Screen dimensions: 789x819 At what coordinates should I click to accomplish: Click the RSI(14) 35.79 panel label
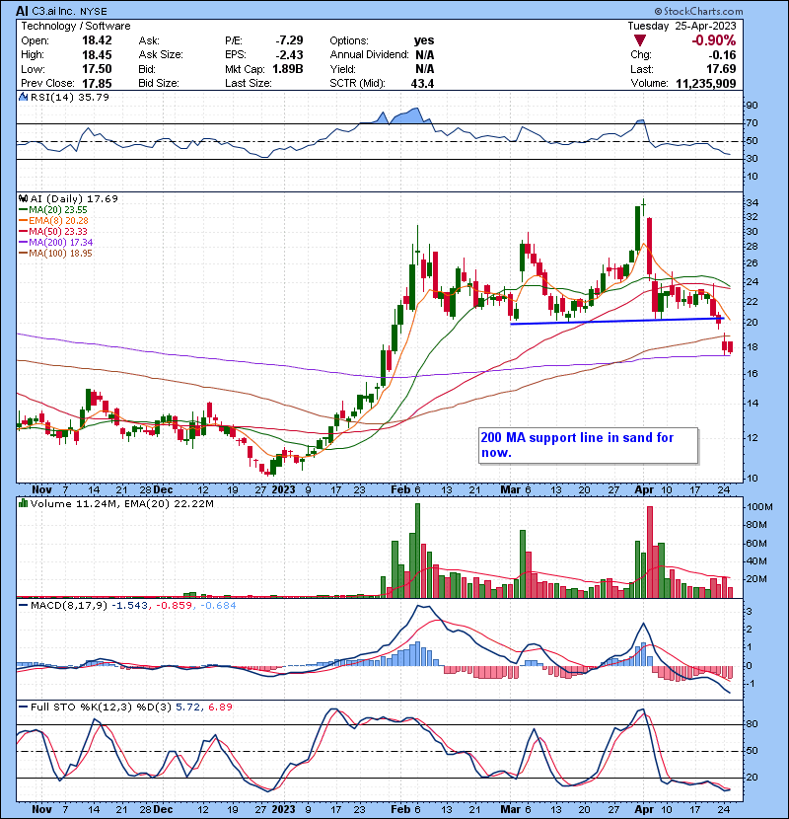[x=69, y=97]
